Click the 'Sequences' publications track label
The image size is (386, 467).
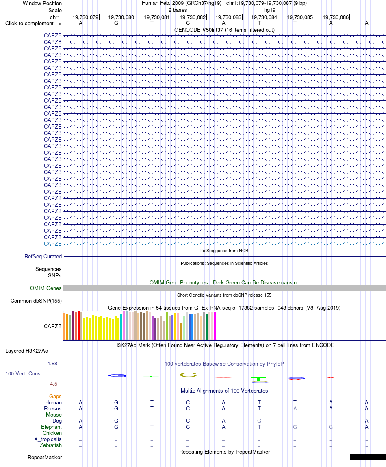(48, 269)
